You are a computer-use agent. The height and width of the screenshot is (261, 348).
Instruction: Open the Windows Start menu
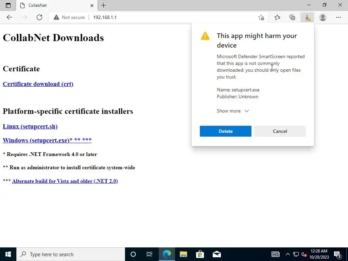coord(8,254)
